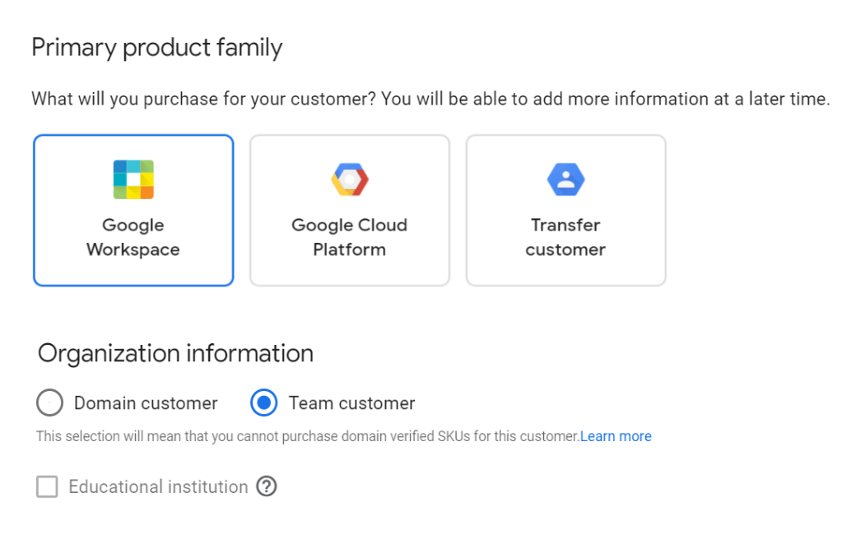Select the Team customer radio button
Viewport: 865px width, 549px height.
tap(263, 403)
